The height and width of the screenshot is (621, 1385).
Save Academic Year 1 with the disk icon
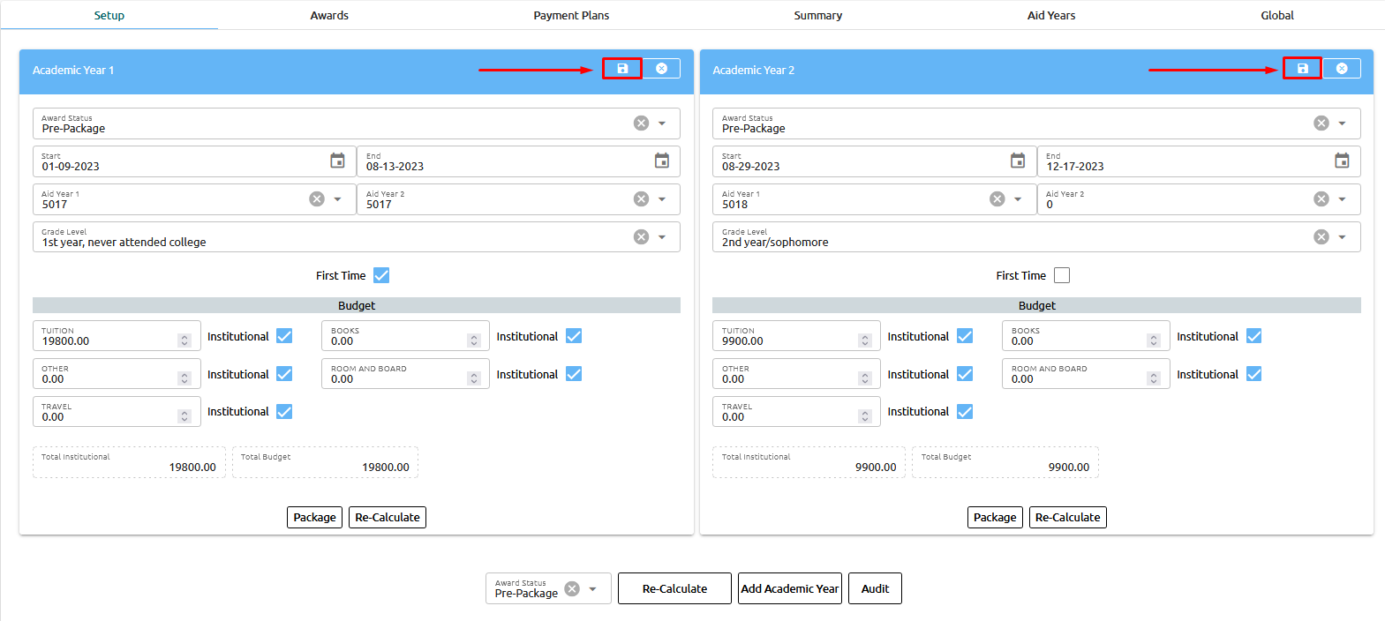622,69
